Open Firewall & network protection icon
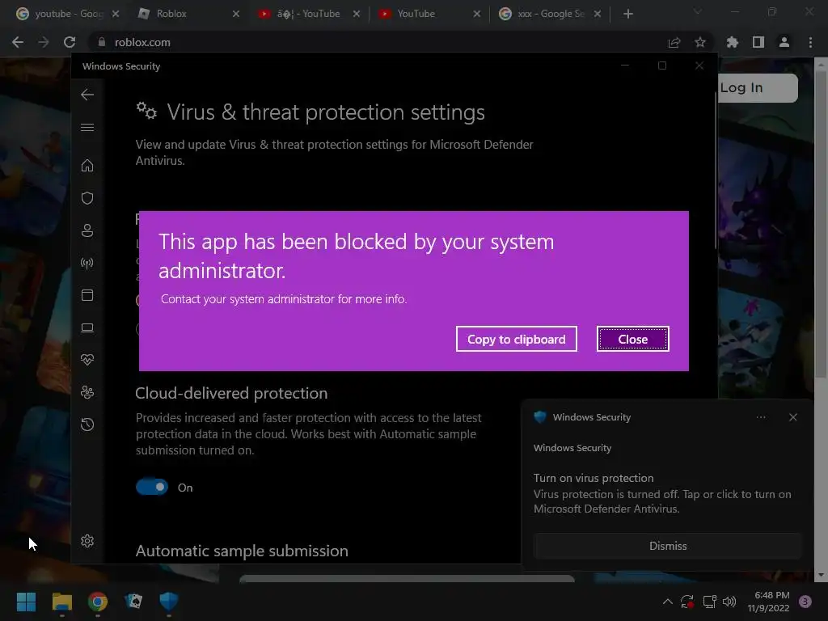Image resolution: width=828 pixels, height=621 pixels. (x=87, y=263)
